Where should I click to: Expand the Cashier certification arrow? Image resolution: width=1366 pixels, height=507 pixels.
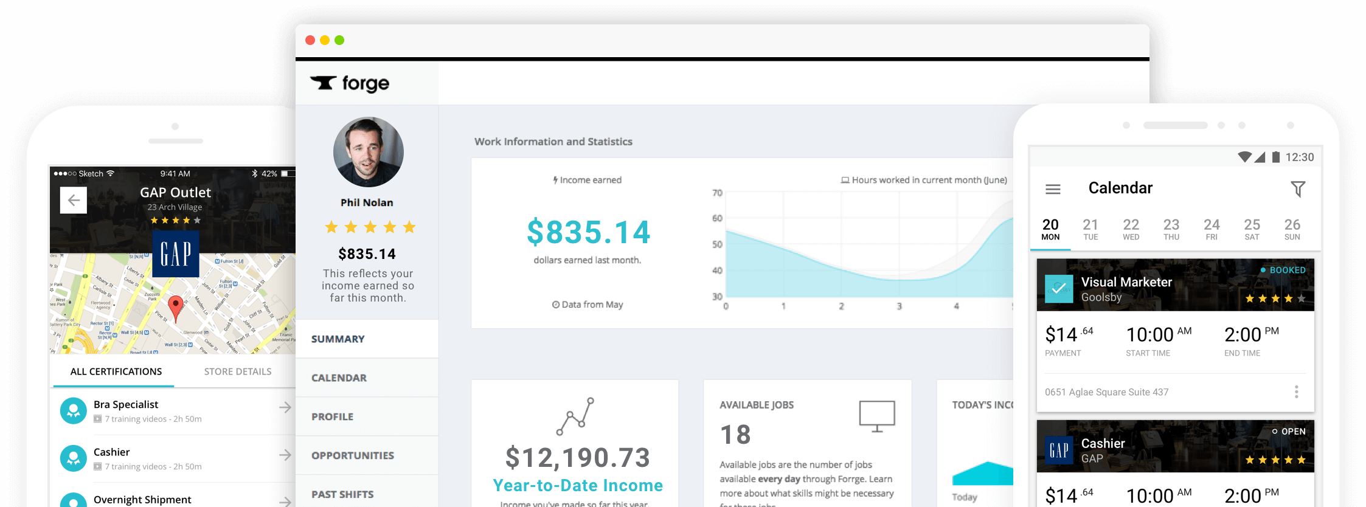pos(285,455)
